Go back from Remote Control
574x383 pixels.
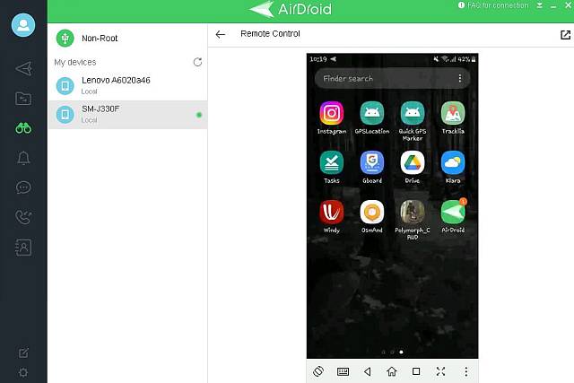(x=221, y=34)
